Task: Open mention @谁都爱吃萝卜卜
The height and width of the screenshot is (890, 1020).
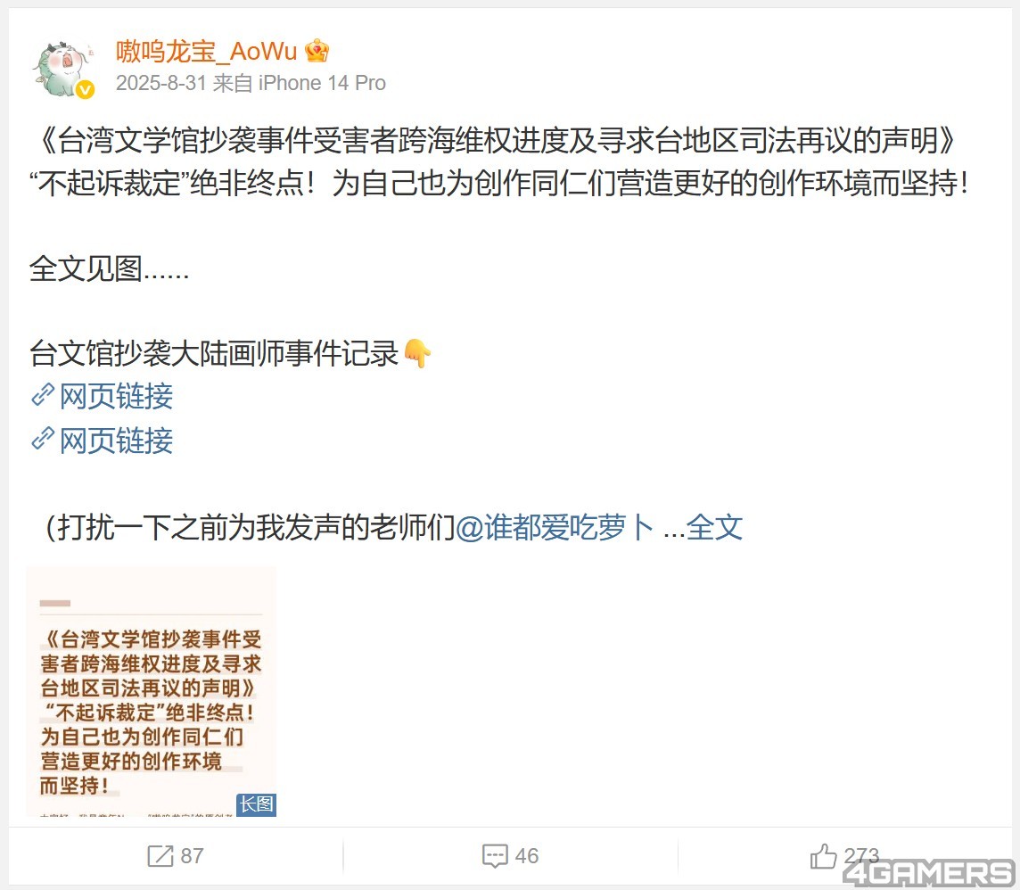Action: (555, 527)
